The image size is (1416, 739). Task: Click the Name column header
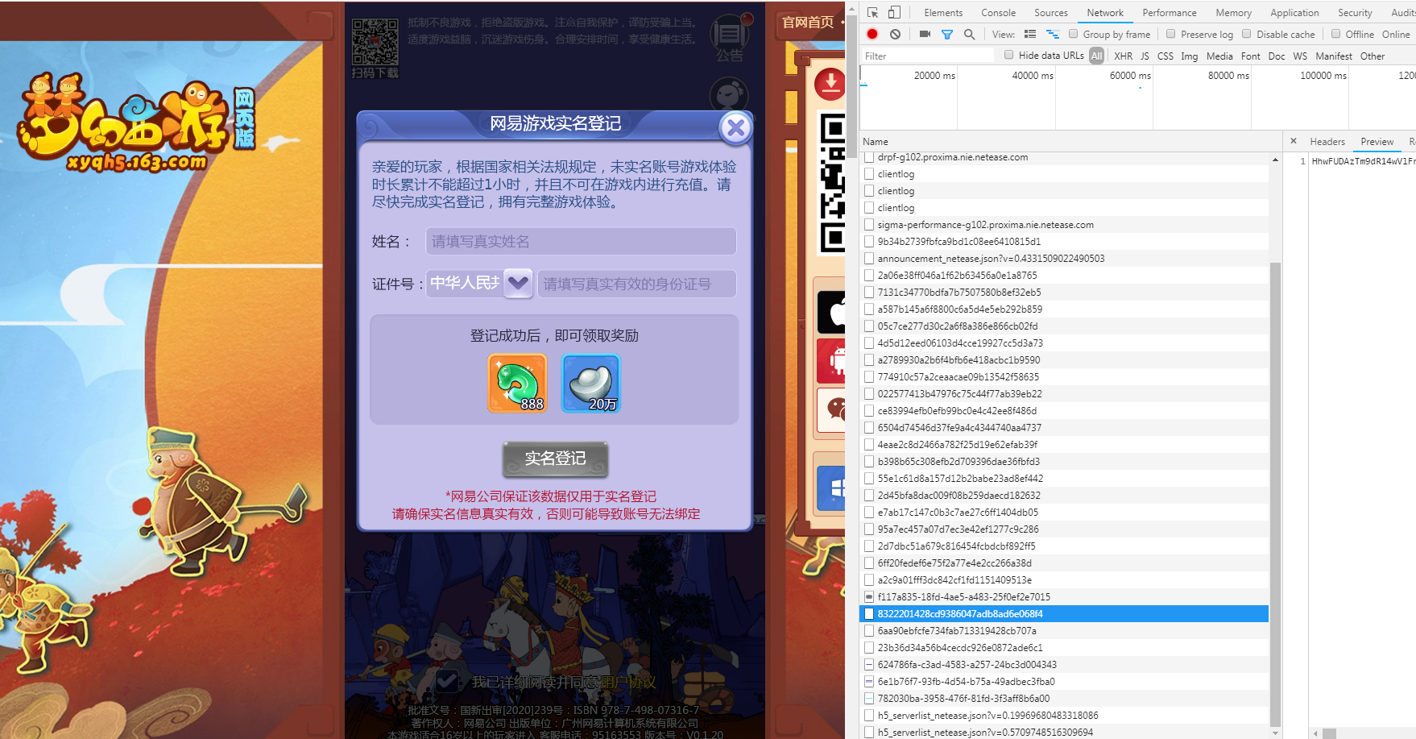(876, 142)
